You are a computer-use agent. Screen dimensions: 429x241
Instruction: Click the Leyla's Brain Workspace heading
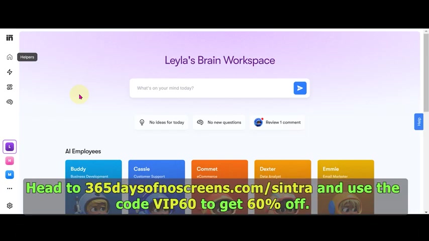click(x=220, y=60)
